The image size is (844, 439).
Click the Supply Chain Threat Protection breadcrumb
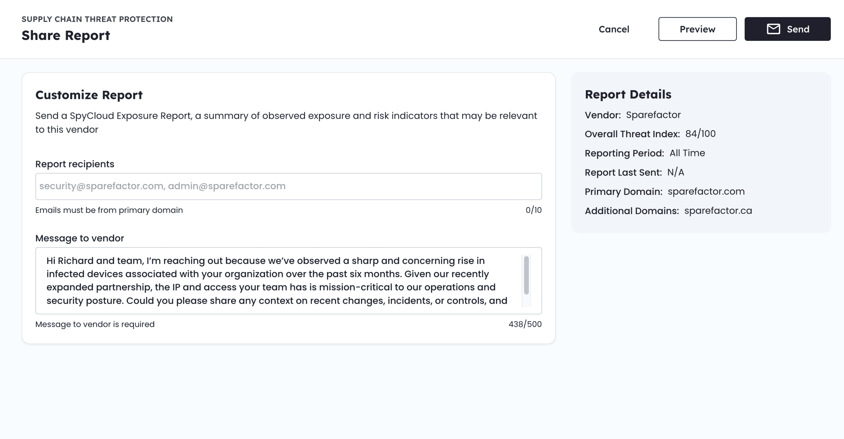97,19
